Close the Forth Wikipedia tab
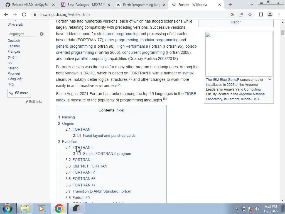Screen dimensions: 285x214 click(x=164, y=5)
